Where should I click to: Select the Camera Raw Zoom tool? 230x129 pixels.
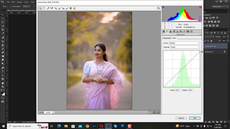coord(40,9)
